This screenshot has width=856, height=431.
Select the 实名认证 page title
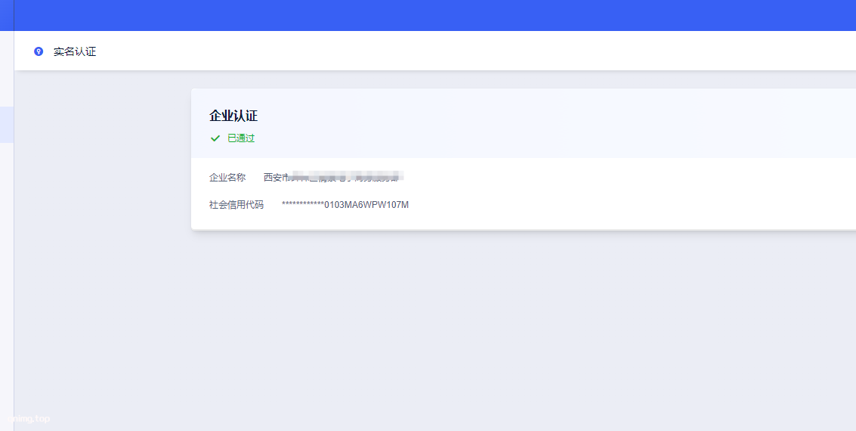pyautogui.click(x=75, y=51)
